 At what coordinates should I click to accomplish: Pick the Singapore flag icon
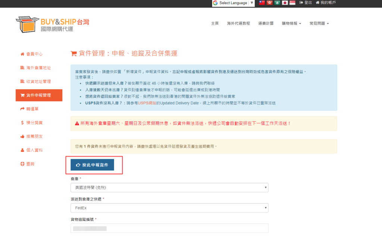292,3
